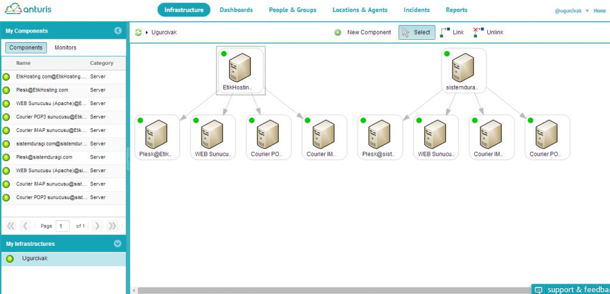
Task: Activate the Link tool
Action: (x=452, y=33)
